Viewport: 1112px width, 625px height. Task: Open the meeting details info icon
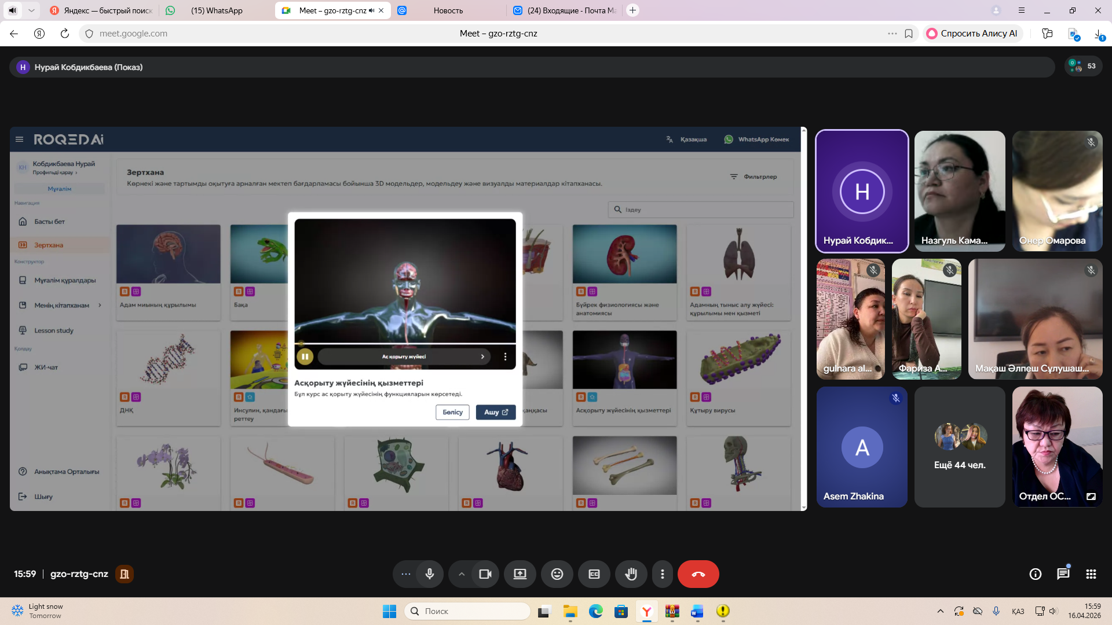(x=1035, y=574)
